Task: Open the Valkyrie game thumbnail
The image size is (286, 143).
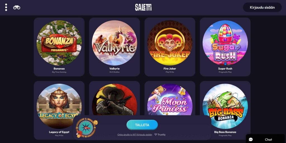Action: [115, 43]
